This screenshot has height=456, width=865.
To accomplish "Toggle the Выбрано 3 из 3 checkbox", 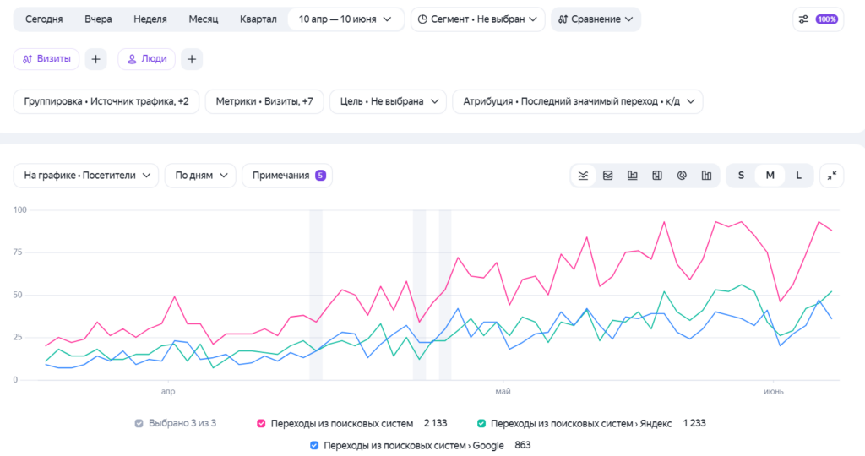I will pyautogui.click(x=139, y=423).
